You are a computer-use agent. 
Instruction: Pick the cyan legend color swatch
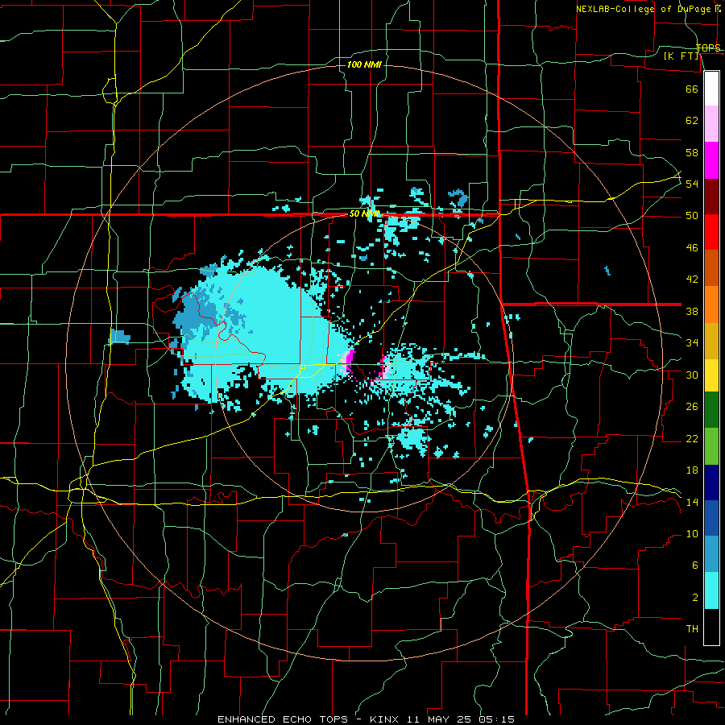tap(711, 590)
